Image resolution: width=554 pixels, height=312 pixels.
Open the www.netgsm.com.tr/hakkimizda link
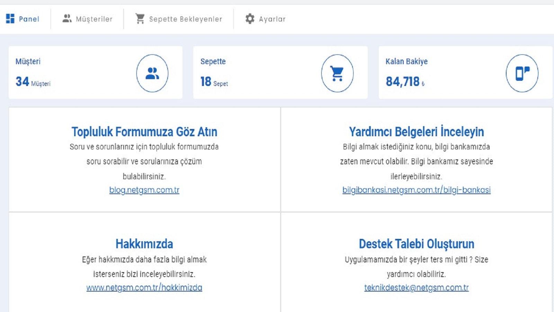point(145,288)
